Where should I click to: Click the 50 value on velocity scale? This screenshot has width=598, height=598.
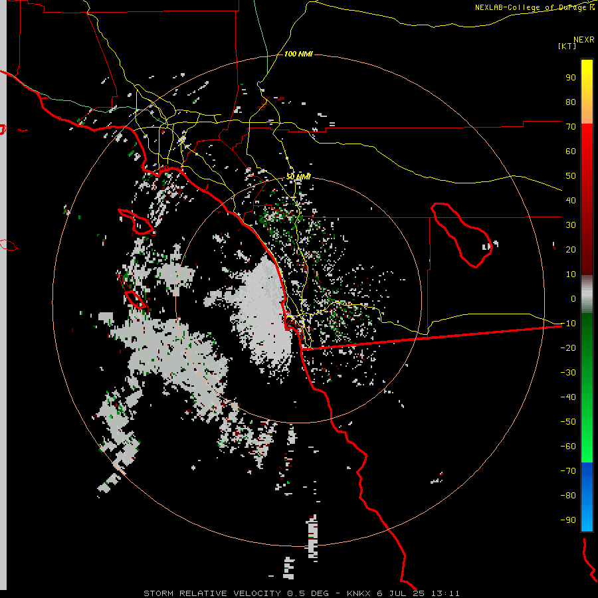pos(571,176)
